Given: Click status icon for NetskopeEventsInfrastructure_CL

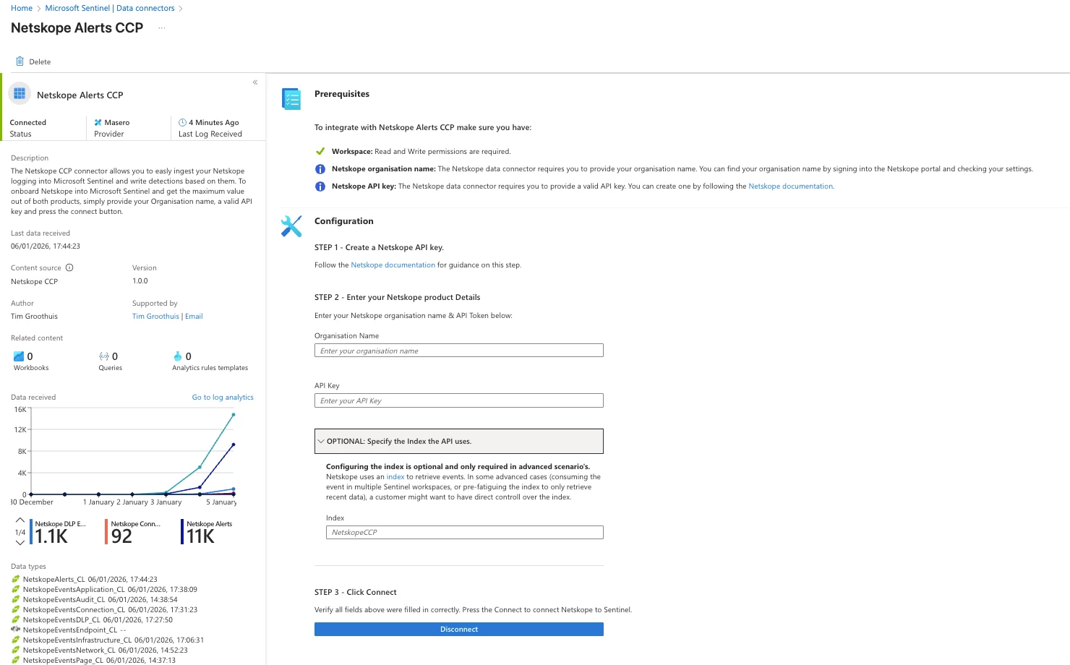Looking at the screenshot, I should [x=15, y=640].
